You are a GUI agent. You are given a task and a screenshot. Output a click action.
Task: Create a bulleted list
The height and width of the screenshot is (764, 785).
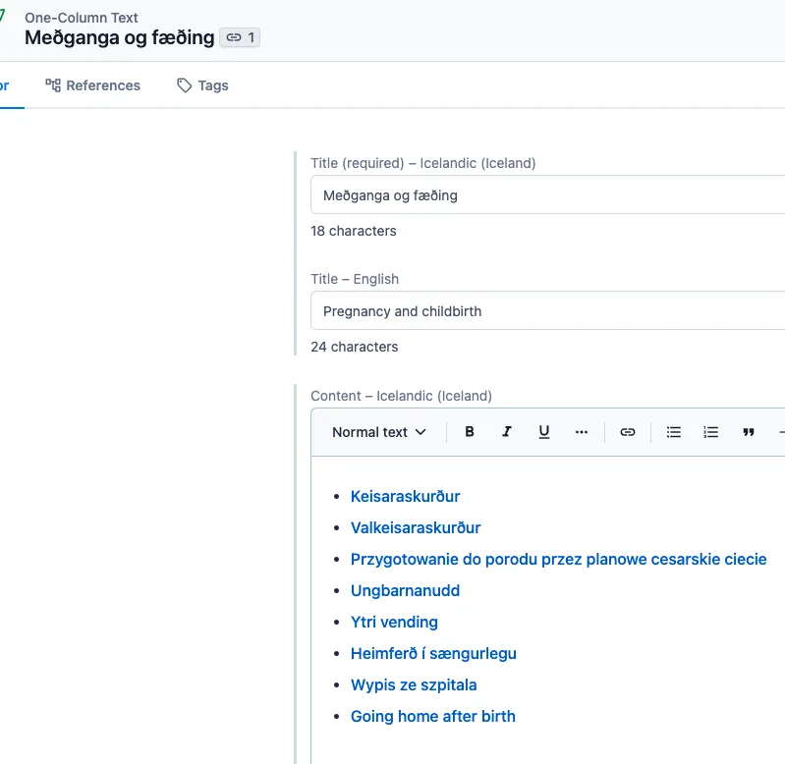674,432
